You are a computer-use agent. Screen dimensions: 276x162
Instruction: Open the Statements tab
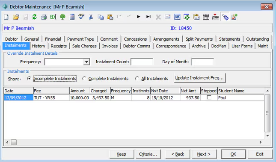229,39
